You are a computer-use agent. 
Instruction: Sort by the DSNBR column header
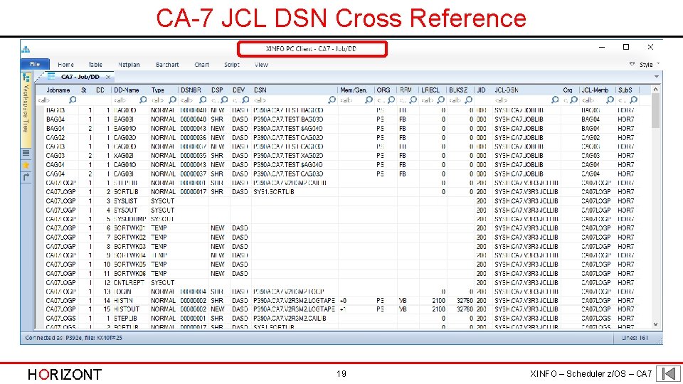(191, 90)
